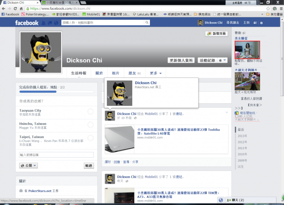The width and height of the screenshot is (284, 205).
Task: Expand the bookmarks overflow chevron
Action: pyautogui.click(x=262, y=14)
